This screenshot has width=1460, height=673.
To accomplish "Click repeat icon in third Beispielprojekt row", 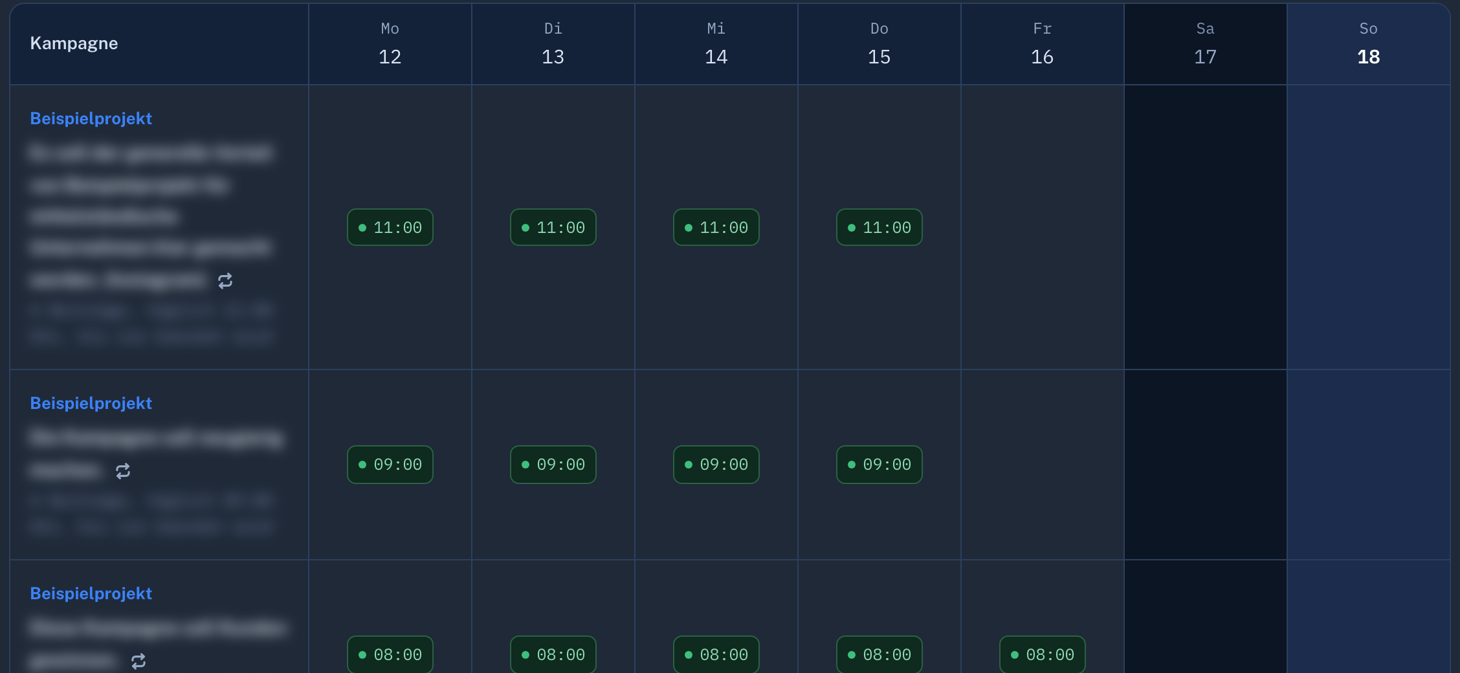I will tap(138, 661).
